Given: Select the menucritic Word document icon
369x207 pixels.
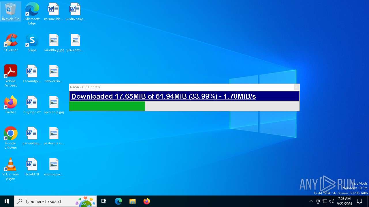Looking at the screenshot, I should [x=54, y=11].
